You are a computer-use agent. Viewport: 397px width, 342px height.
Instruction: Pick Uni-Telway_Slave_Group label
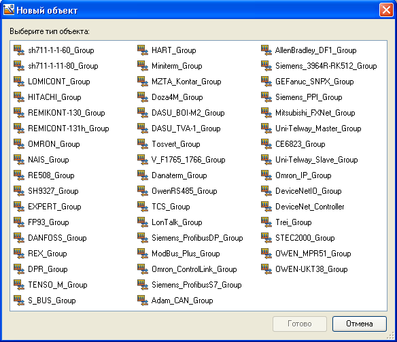click(317, 160)
